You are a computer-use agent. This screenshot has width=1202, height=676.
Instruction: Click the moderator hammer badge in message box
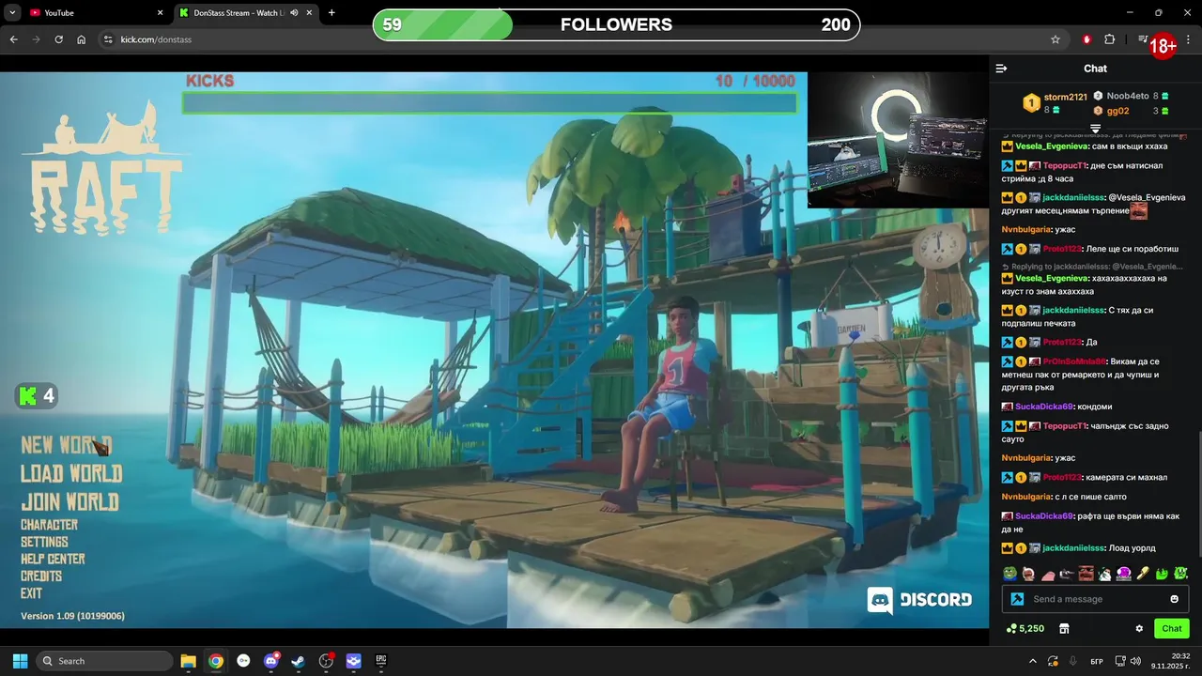(1016, 599)
